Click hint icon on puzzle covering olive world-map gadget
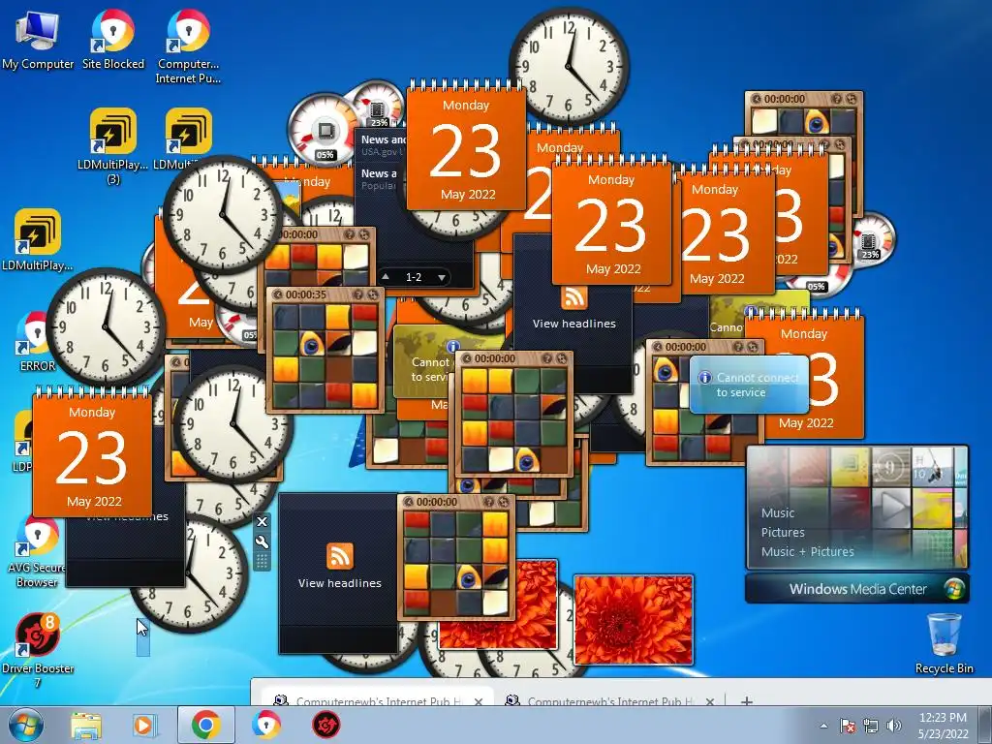The width and height of the screenshot is (992, 744). click(x=547, y=358)
